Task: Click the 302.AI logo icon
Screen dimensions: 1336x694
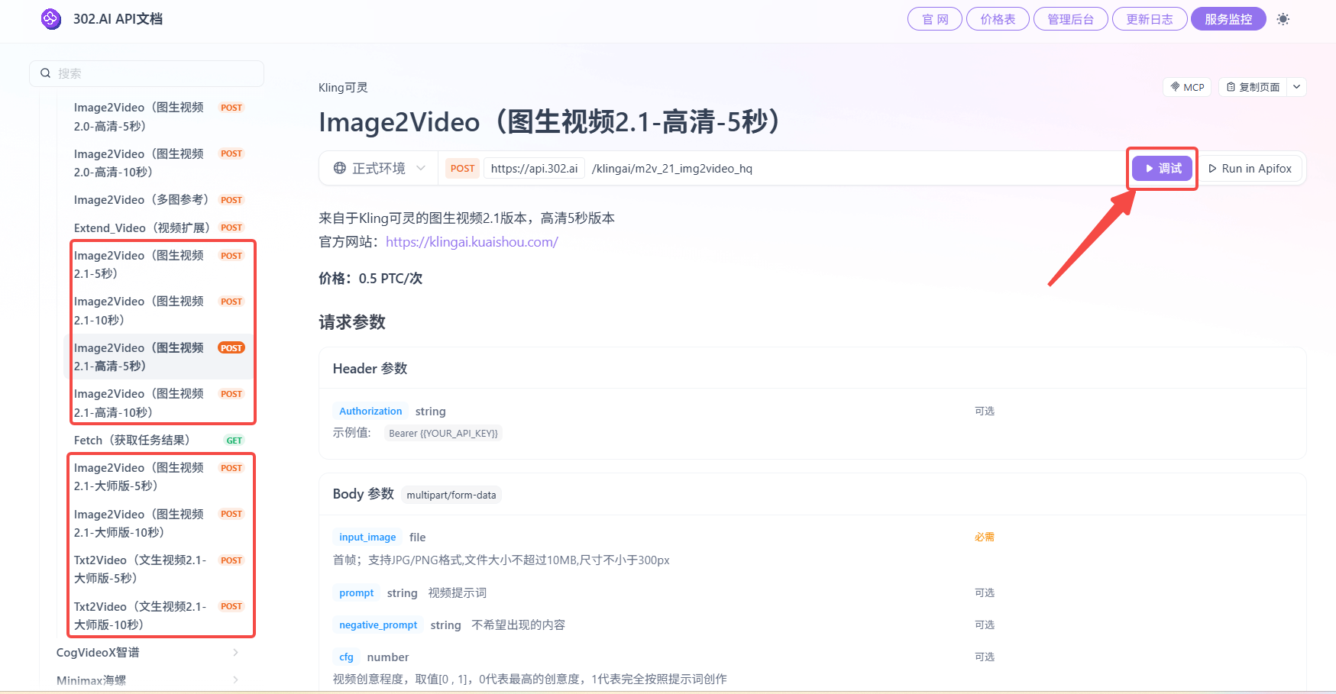Action: point(51,19)
